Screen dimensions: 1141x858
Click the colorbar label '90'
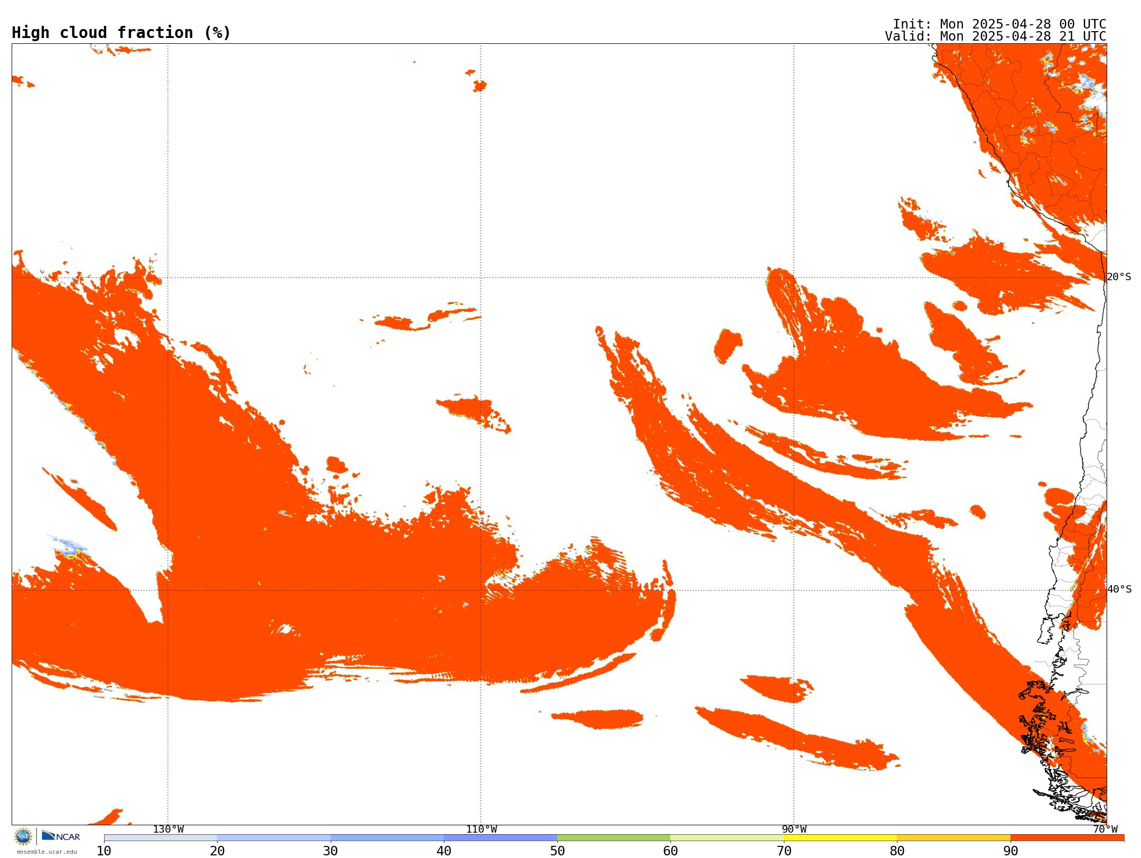tap(1011, 851)
